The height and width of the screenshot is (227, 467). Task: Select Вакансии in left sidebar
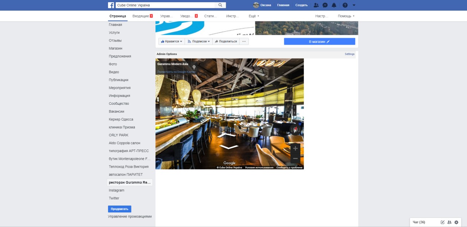pos(116,111)
